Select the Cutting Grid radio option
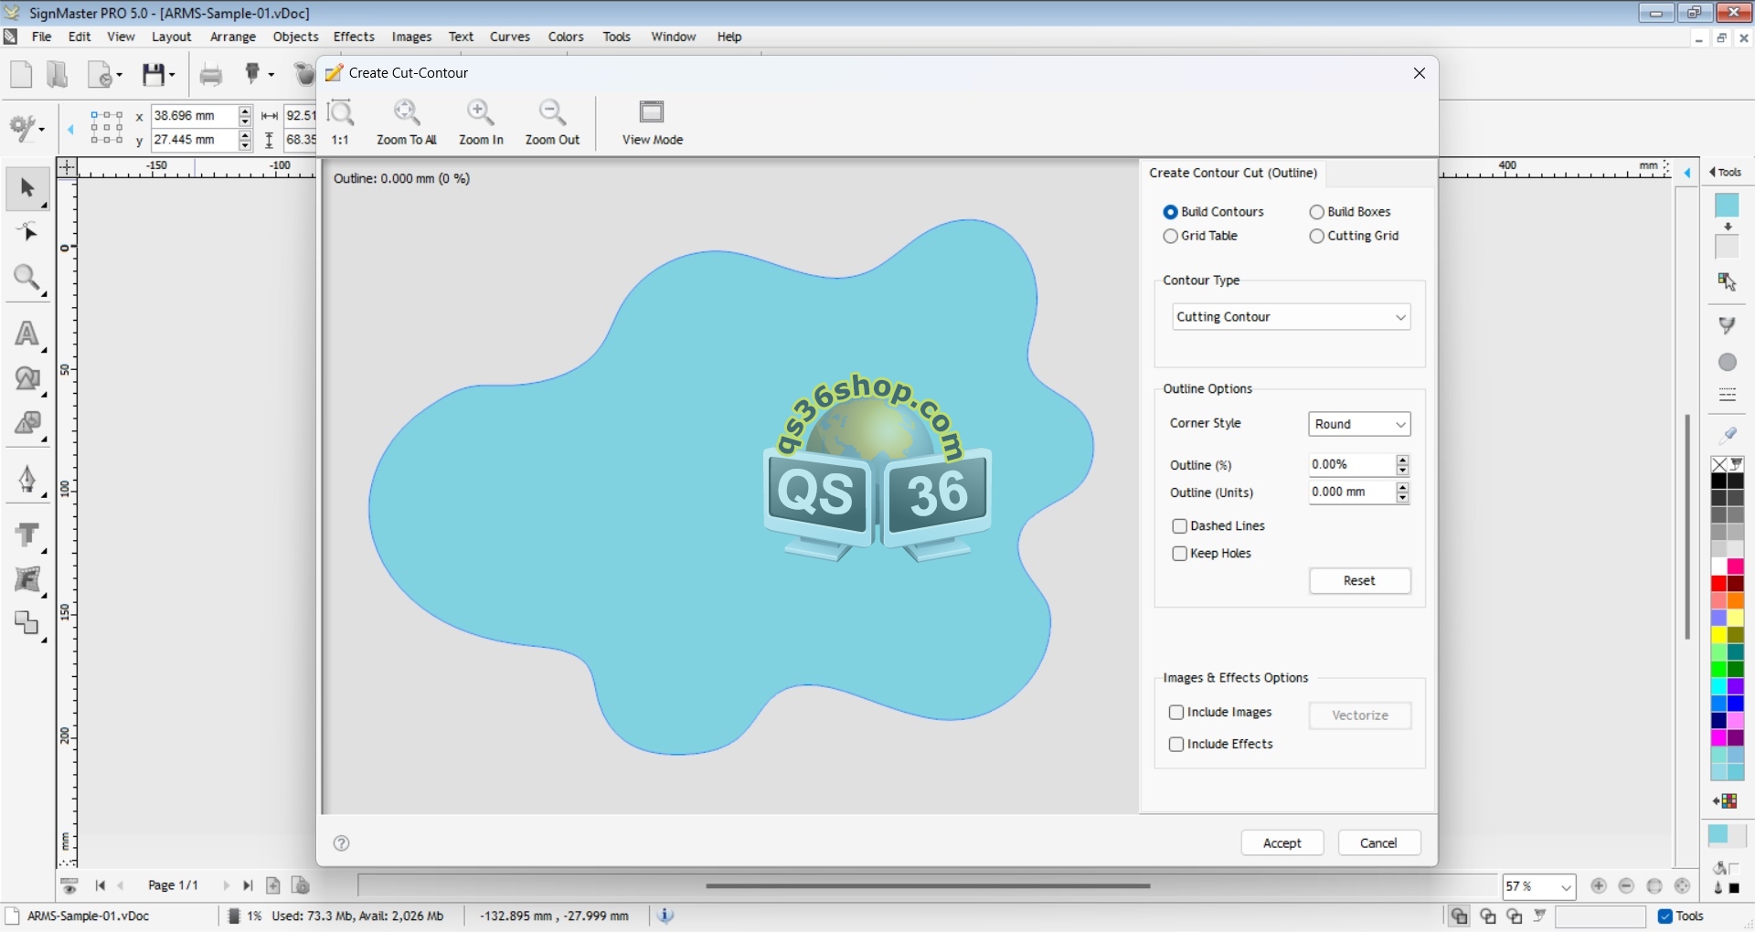 (x=1316, y=236)
